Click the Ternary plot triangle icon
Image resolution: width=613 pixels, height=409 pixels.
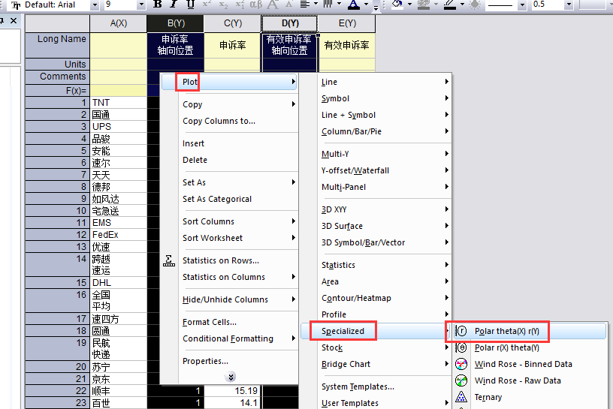click(461, 397)
